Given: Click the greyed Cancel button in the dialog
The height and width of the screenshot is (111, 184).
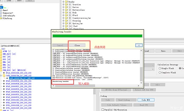Looking at the screenshot, I should [60, 45].
